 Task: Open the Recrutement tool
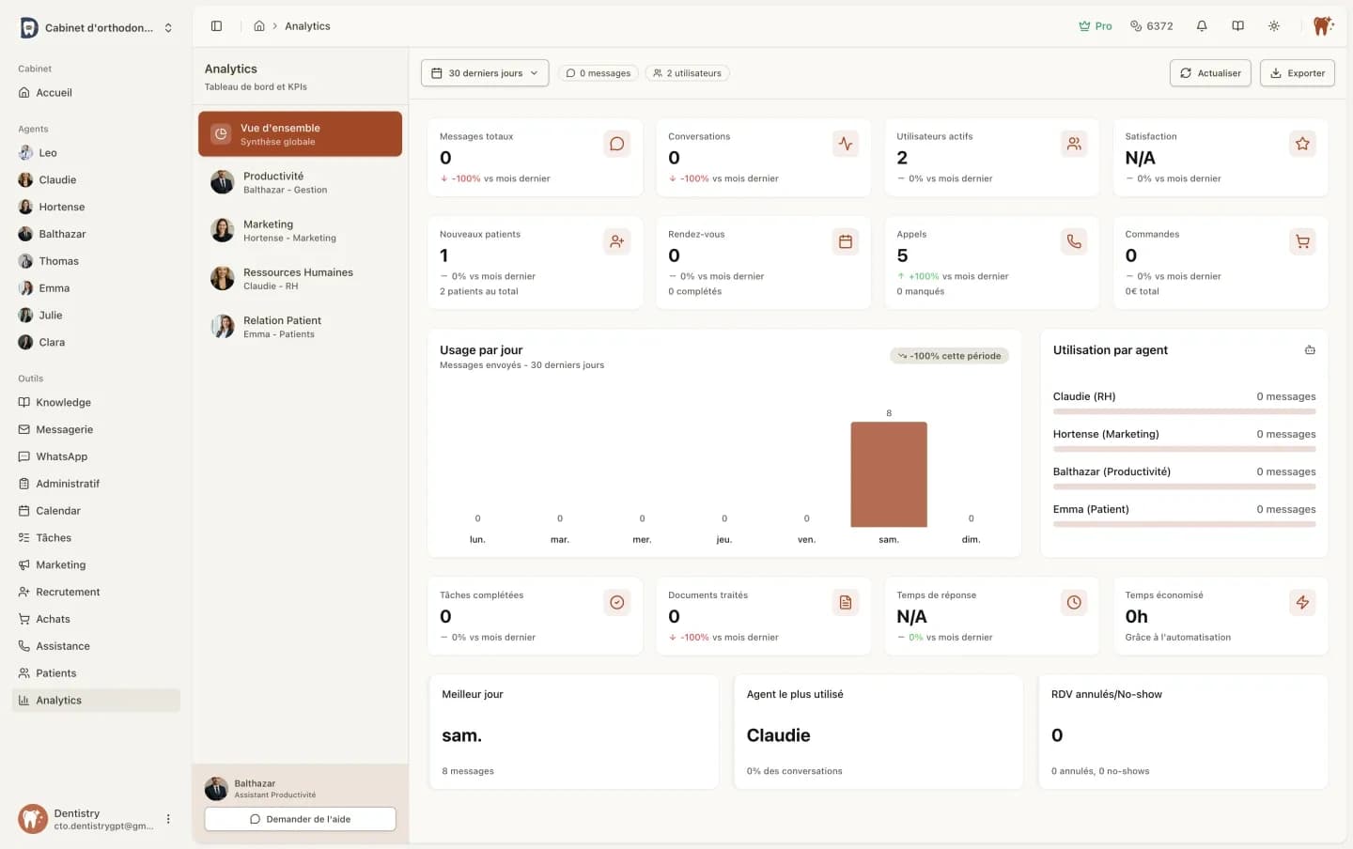[x=68, y=592]
